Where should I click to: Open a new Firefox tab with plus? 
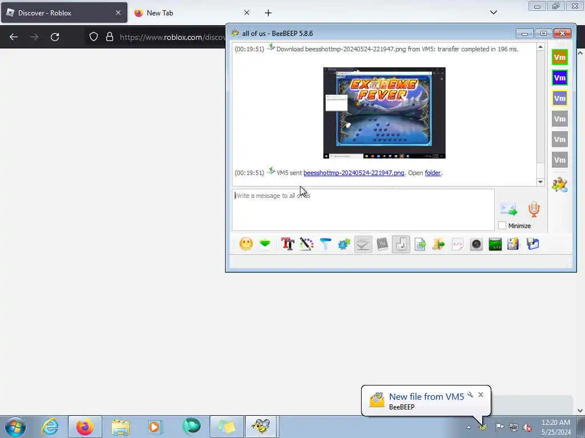point(269,13)
